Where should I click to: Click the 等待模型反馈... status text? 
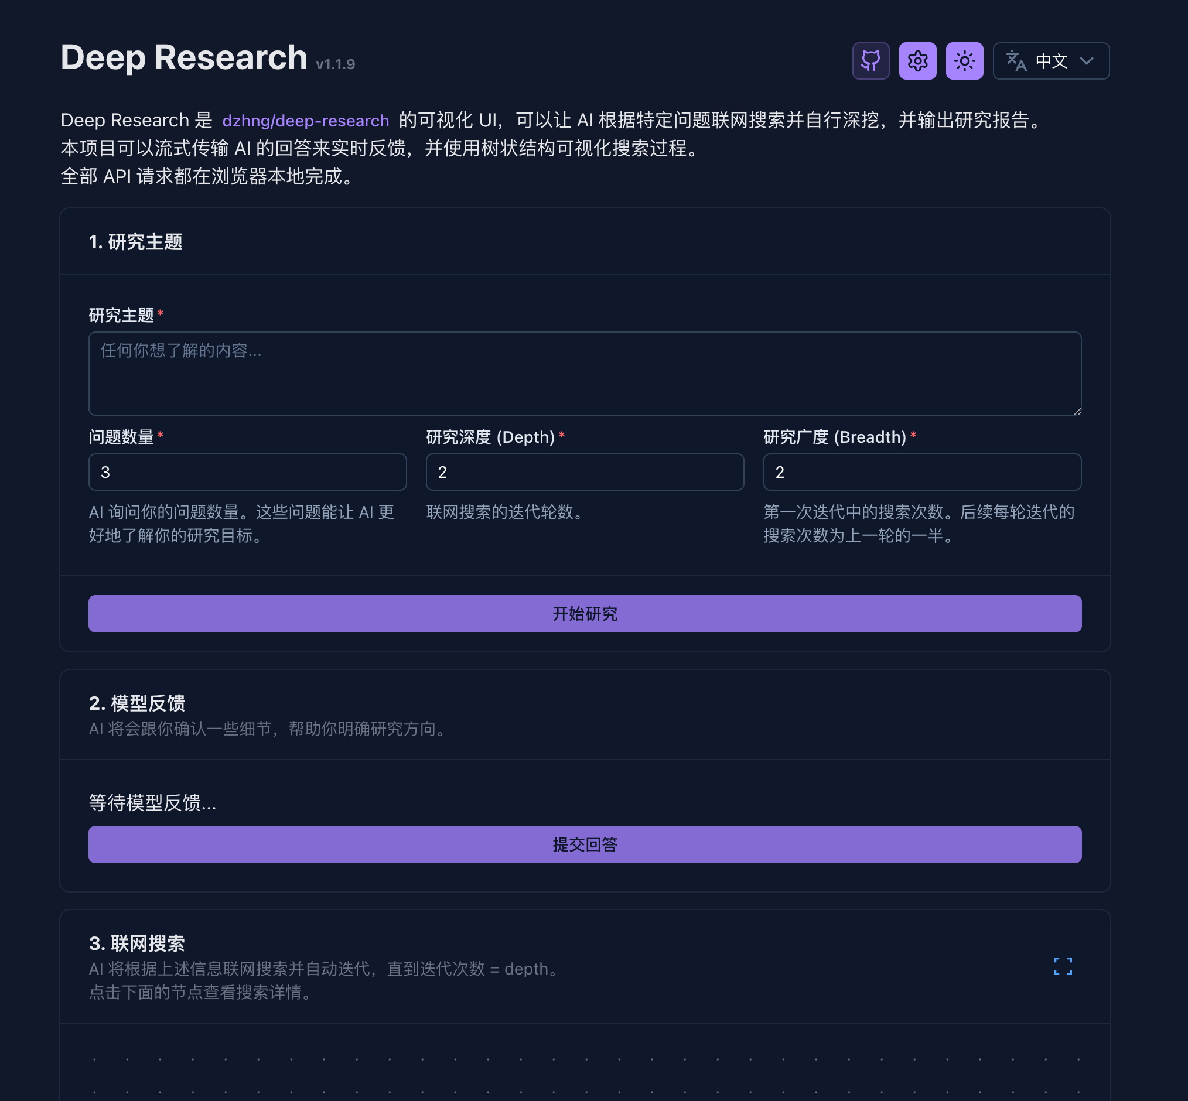[152, 803]
